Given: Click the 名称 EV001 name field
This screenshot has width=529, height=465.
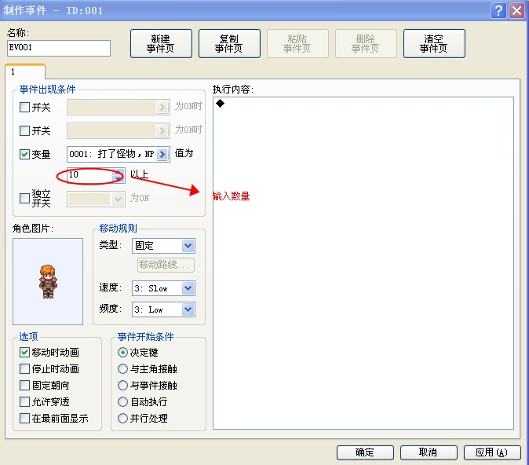Looking at the screenshot, I should [59, 48].
